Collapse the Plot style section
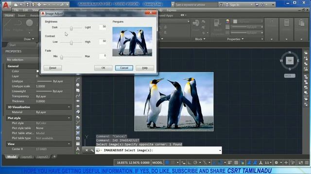 pos(69,118)
